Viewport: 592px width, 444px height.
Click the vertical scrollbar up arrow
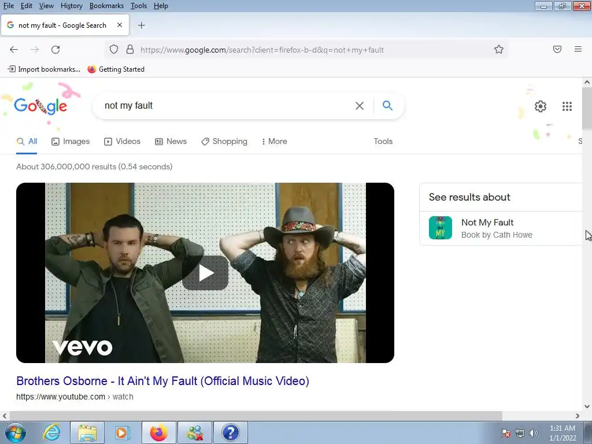click(x=587, y=82)
